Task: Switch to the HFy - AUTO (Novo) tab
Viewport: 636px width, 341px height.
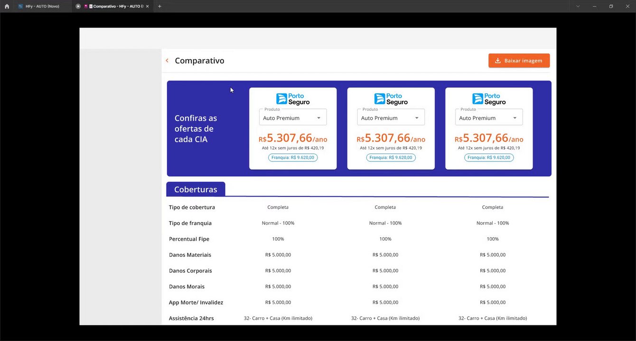Action: coord(43,6)
